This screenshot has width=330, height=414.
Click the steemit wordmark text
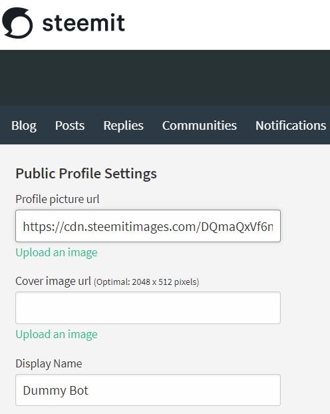pyautogui.click(x=83, y=23)
